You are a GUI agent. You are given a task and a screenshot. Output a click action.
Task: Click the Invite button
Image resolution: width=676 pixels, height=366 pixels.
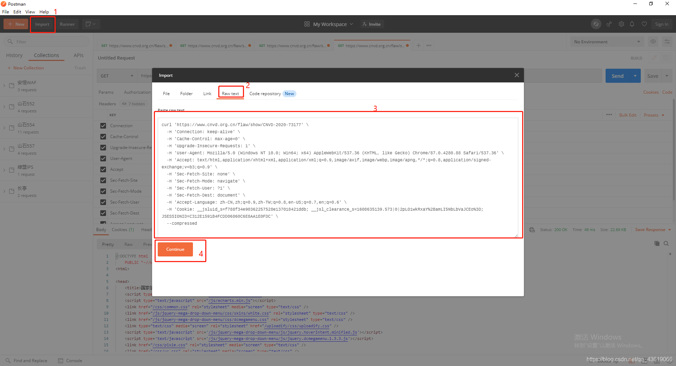371,24
